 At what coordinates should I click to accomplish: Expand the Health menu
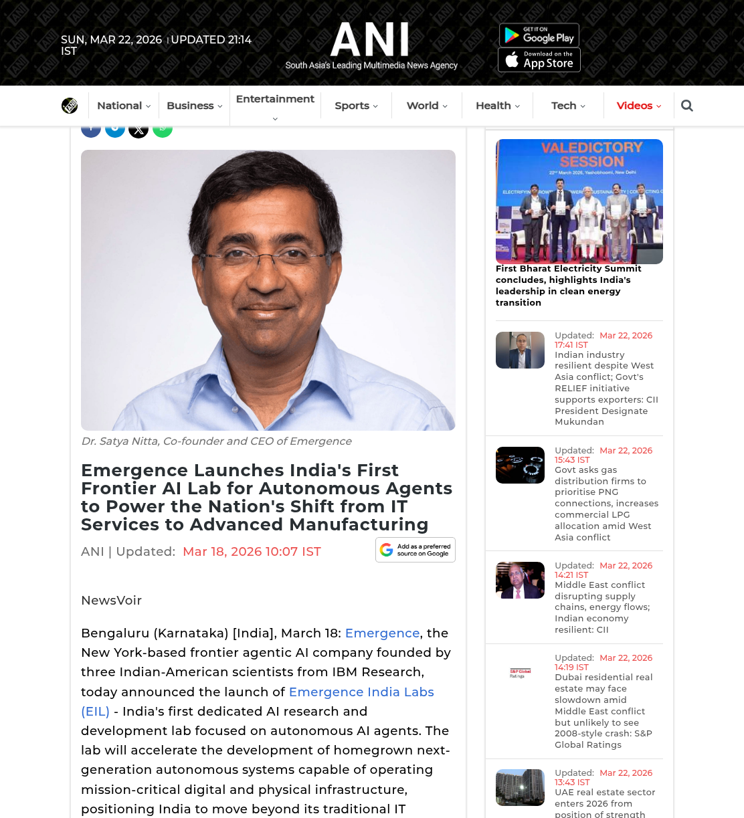(498, 106)
